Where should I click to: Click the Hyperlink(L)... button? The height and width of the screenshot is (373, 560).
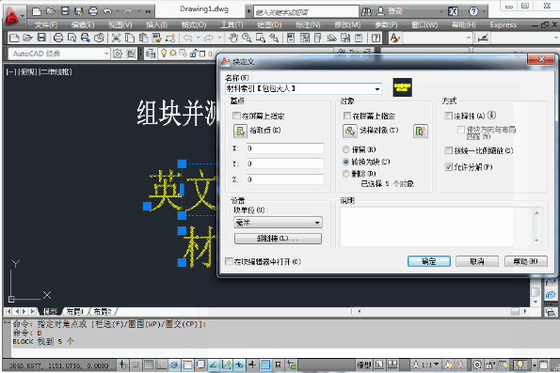point(278,239)
